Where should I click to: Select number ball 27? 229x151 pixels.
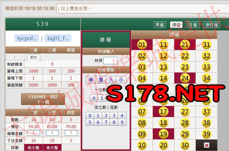click(x=185, y=112)
